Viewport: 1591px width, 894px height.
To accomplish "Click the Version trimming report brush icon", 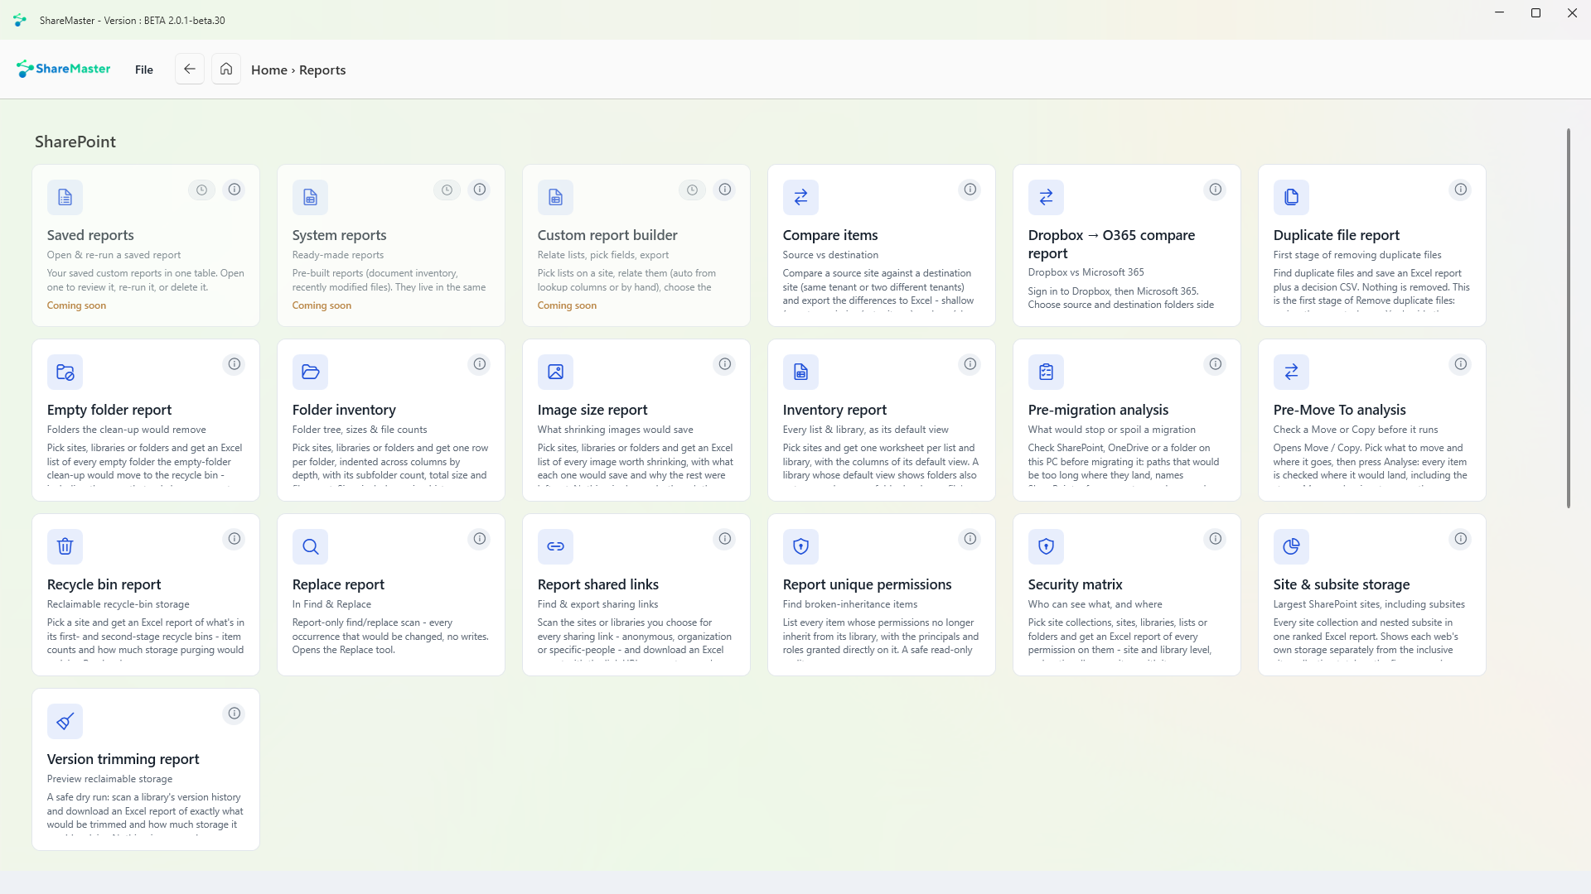I will [65, 721].
